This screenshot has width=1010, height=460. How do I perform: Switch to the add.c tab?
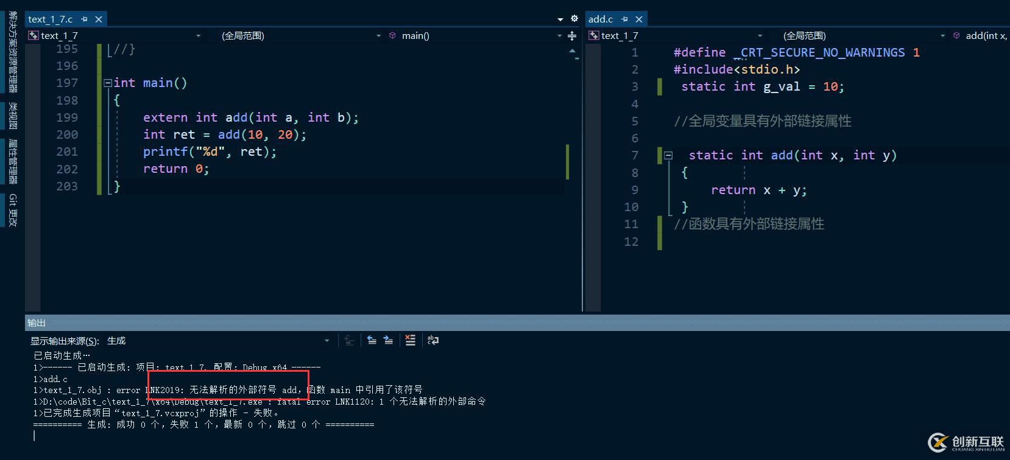click(x=601, y=19)
